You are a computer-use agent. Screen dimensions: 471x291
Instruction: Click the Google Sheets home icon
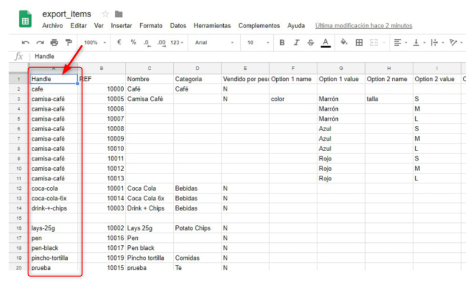point(25,19)
